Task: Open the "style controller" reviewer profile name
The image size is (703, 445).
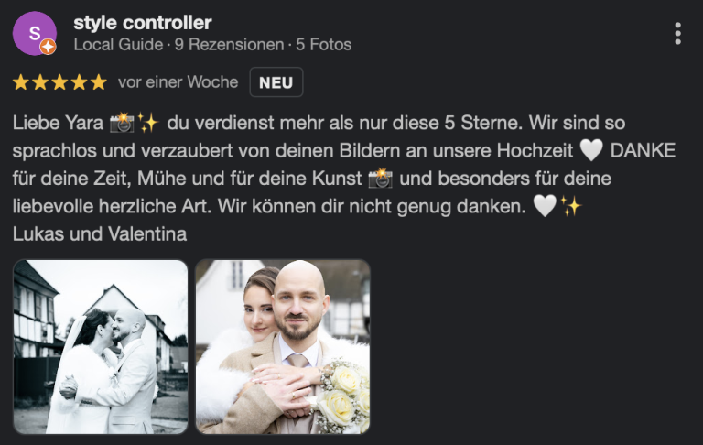Action: click(143, 23)
